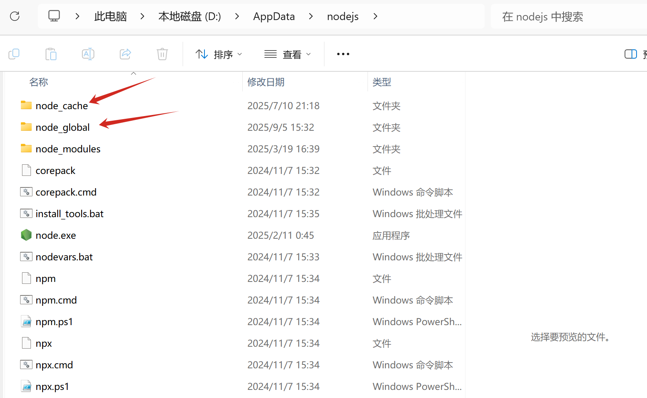Open the three-dot more options menu
The height and width of the screenshot is (398, 647).
coord(343,54)
